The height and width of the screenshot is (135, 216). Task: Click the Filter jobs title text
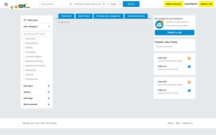32,20
